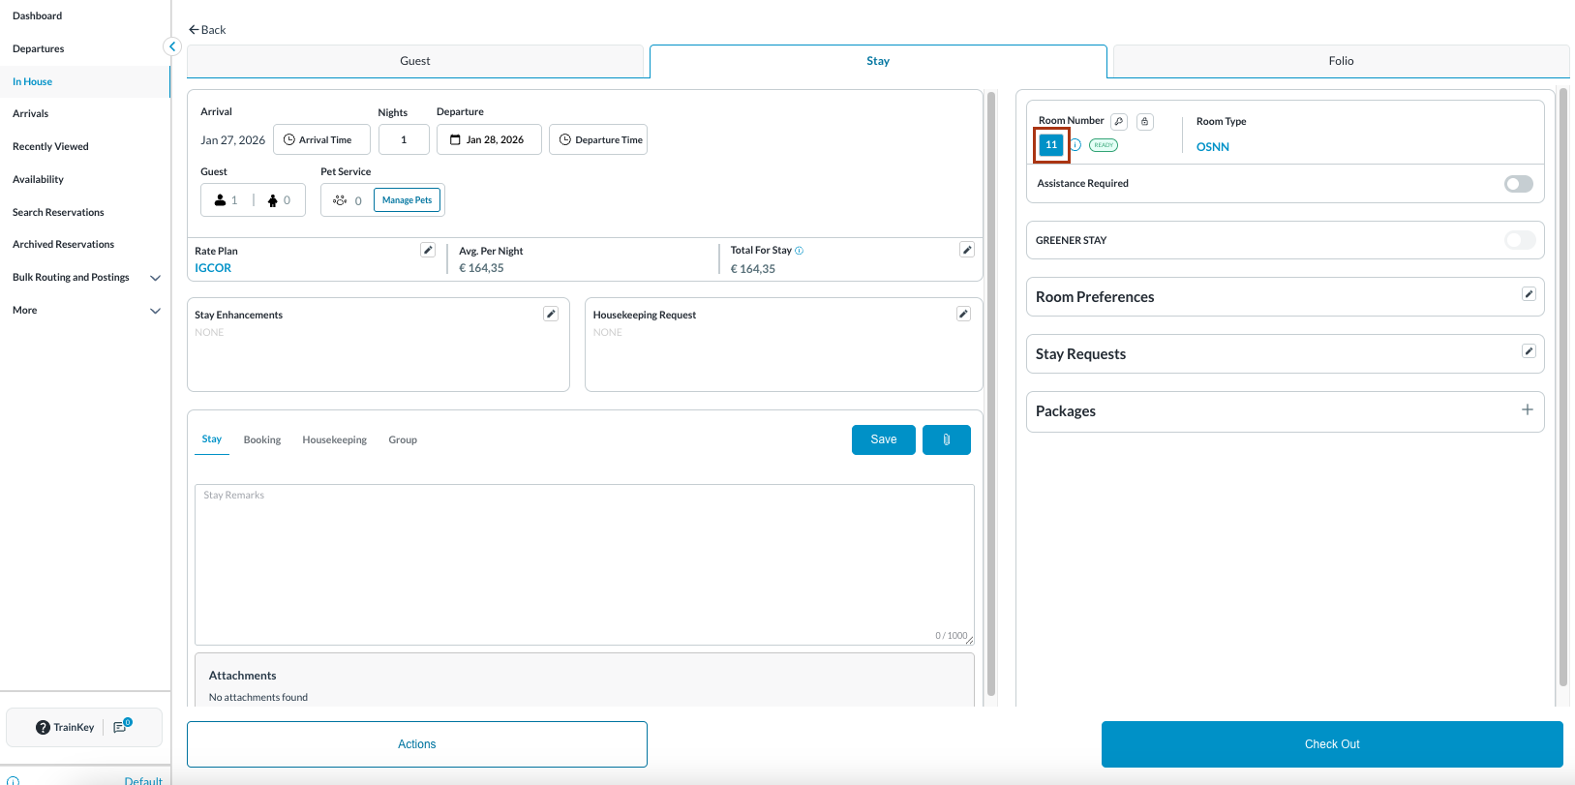Add a package with plus icon
The height and width of the screenshot is (785, 1575).
click(1527, 409)
